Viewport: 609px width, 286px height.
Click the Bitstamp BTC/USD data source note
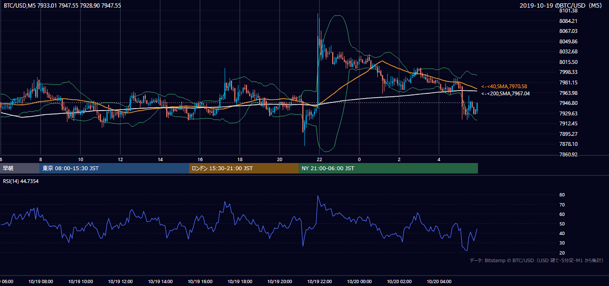(537, 260)
